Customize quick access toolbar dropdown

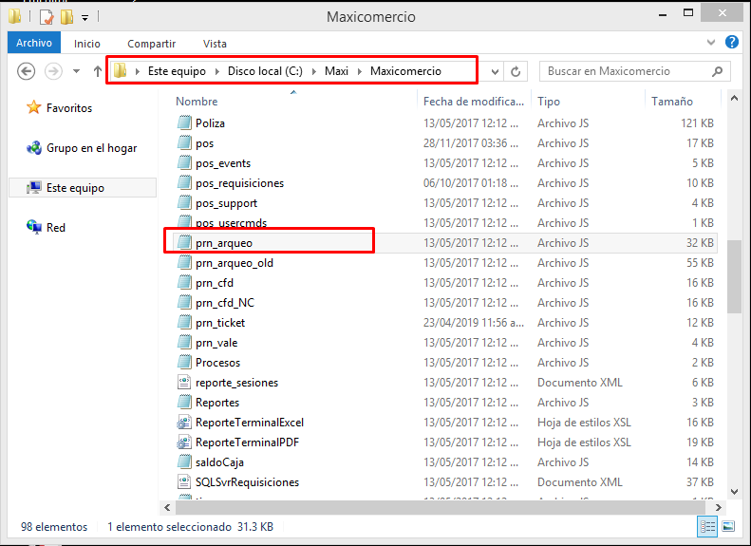click(84, 18)
